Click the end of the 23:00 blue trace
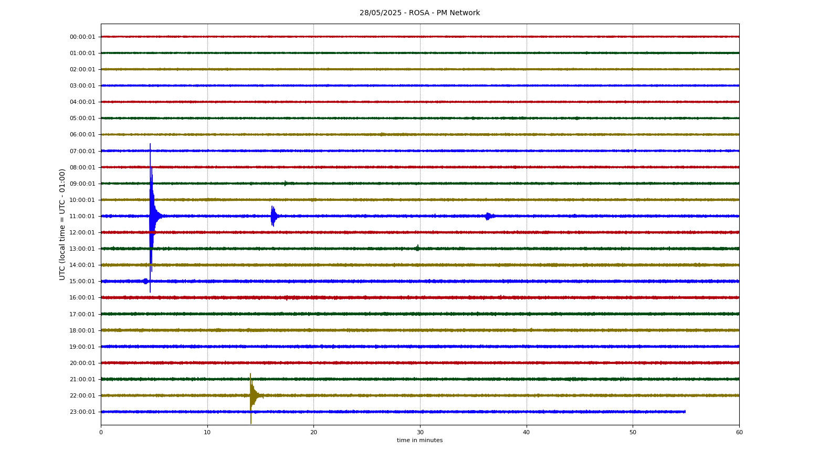 [x=684, y=412]
